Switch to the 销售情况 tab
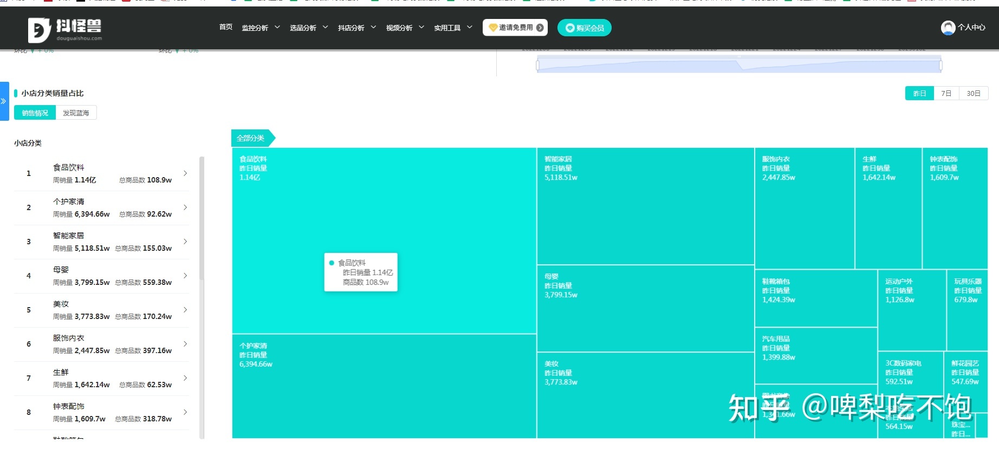This screenshot has height=449, width=999. [x=35, y=113]
